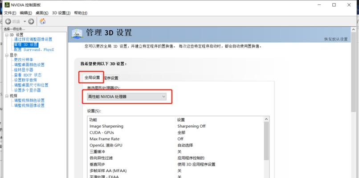Click the Forward arrow toolbar icon

(31, 21)
